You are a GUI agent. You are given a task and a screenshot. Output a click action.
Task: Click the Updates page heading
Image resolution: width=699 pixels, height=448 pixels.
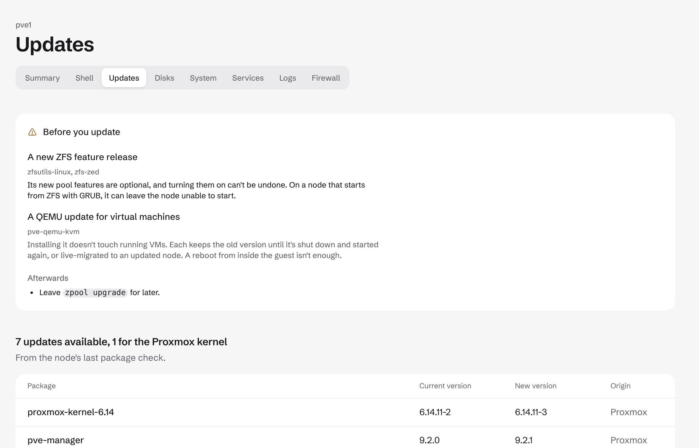[55, 45]
